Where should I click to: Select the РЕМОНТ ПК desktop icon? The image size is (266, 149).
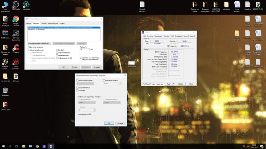coord(258,6)
